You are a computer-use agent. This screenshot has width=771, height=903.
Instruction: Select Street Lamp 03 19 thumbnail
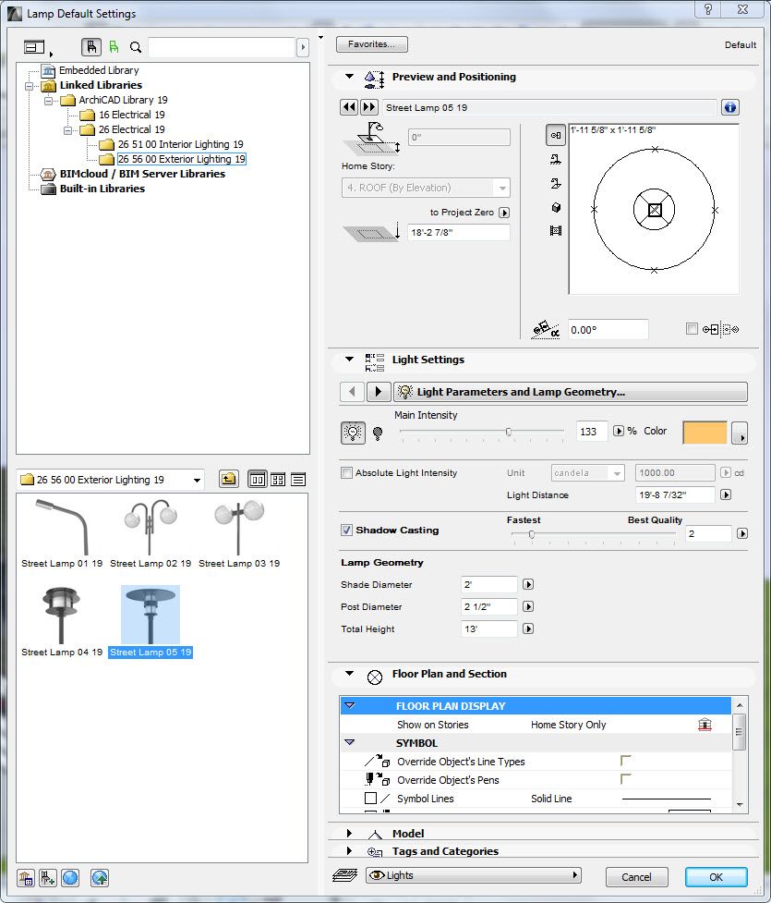tap(239, 532)
